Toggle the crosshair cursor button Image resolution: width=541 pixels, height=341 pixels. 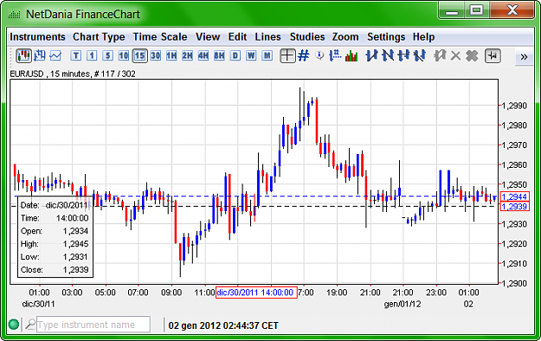tap(287, 55)
